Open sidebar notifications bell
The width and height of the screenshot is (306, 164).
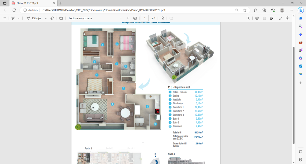pyautogui.click(x=300, y=18)
